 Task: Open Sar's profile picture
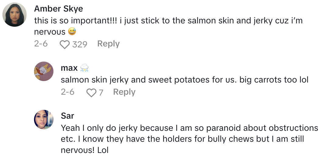click(x=44, y=120)
